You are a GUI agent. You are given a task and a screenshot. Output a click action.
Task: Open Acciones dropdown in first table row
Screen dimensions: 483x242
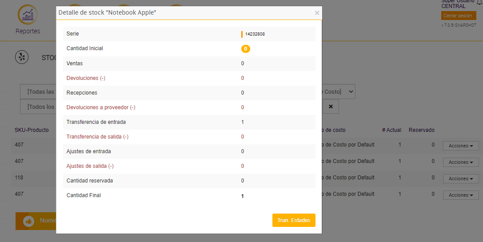pos(460,146)
